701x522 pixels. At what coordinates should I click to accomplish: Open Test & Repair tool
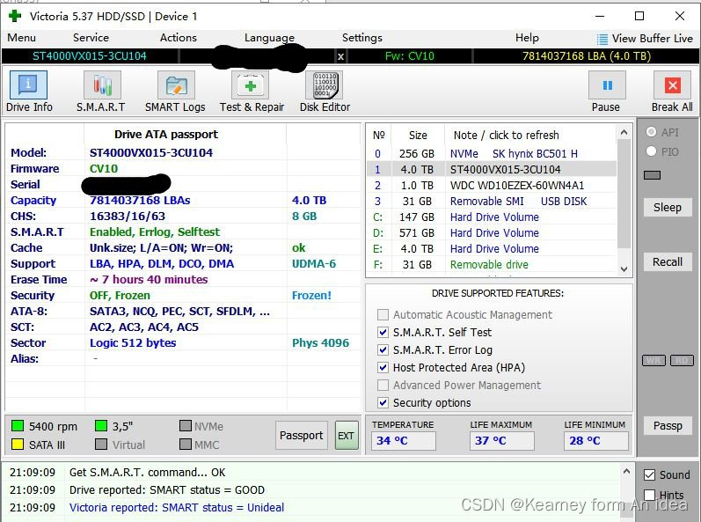click(251, 92)
